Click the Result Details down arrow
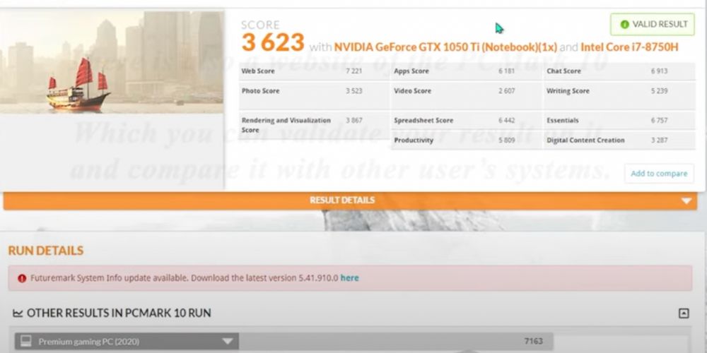This screenshot has width=707, height=353. click(686, 201)
